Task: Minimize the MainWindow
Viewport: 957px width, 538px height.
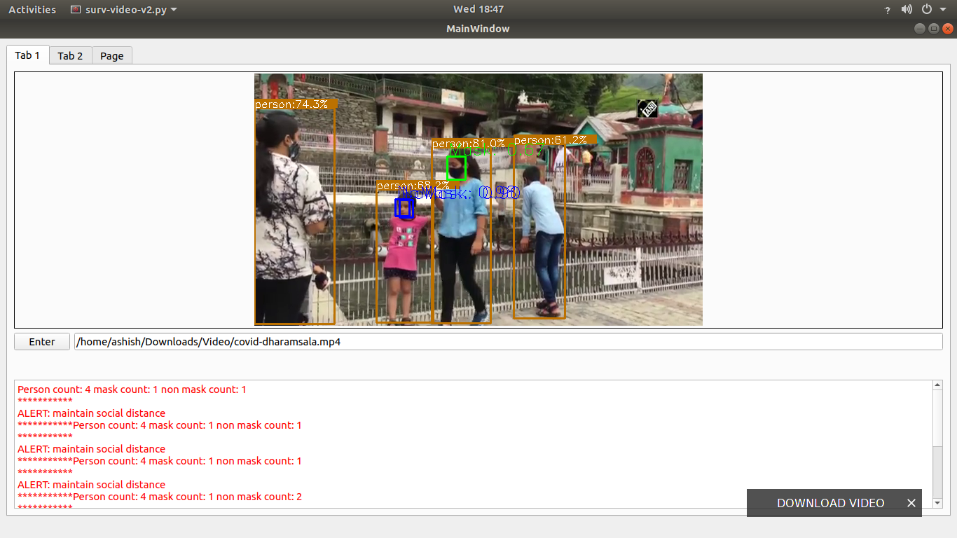Action: click(x=920, y=29)
